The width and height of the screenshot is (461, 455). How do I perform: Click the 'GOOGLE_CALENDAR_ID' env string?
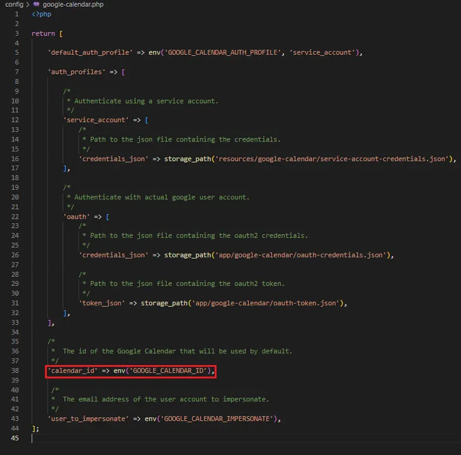click(168, 371)
